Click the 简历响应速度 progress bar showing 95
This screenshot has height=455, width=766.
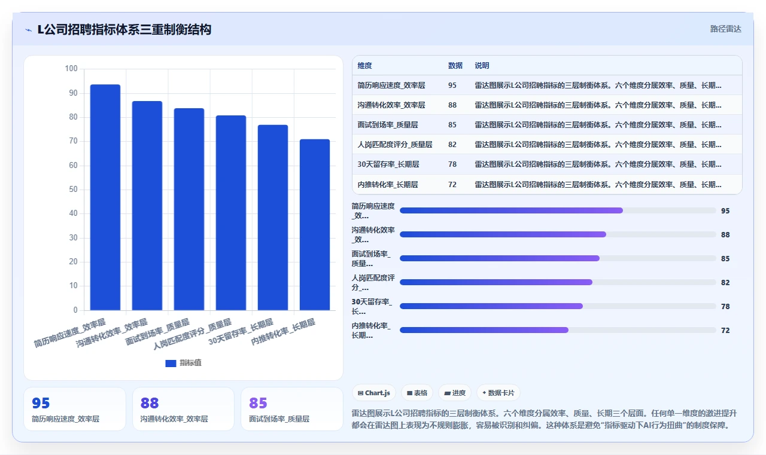pyautogui.click(x=558, y=210)
